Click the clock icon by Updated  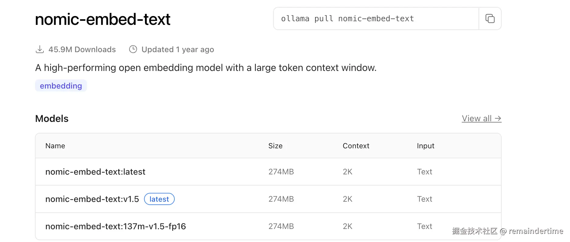[133, 49]
